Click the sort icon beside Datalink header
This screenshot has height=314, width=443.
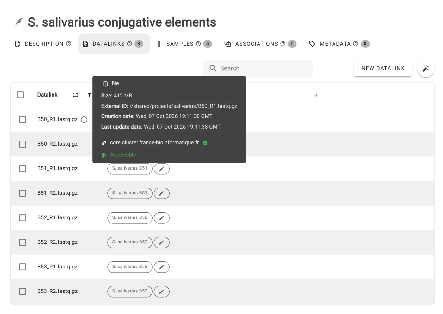point(75,95)
